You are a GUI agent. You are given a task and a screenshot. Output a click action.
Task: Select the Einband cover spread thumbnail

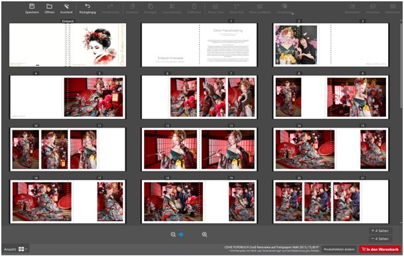(x=68, y=45)
